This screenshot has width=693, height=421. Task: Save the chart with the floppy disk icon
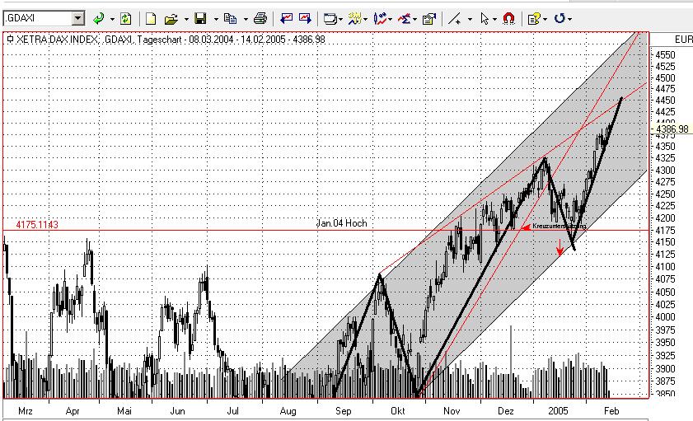pos(201,19)
